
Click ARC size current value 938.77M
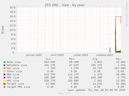coord(50,81)
